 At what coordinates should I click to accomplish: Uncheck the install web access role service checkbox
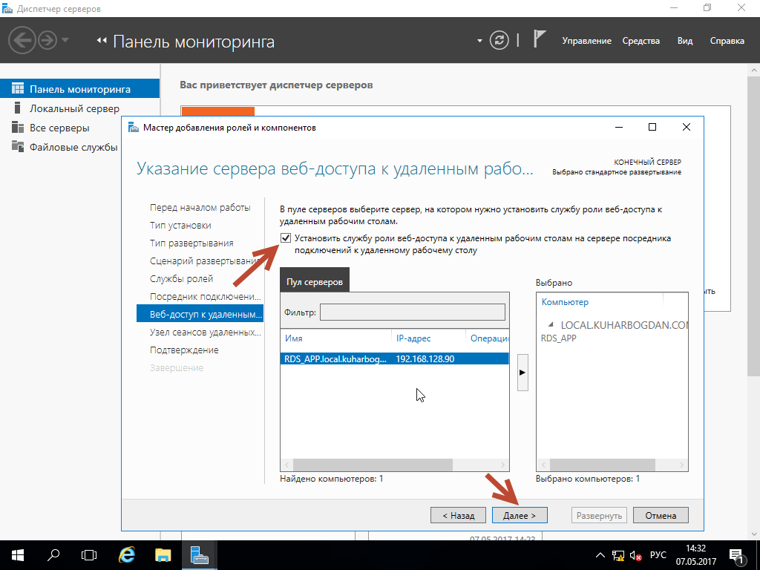286,238
